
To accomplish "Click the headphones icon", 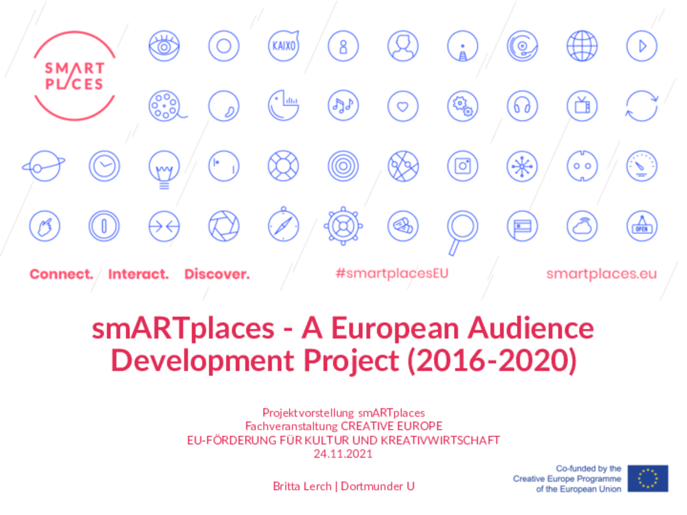I will pyautogui.click(x=522, y=106).
